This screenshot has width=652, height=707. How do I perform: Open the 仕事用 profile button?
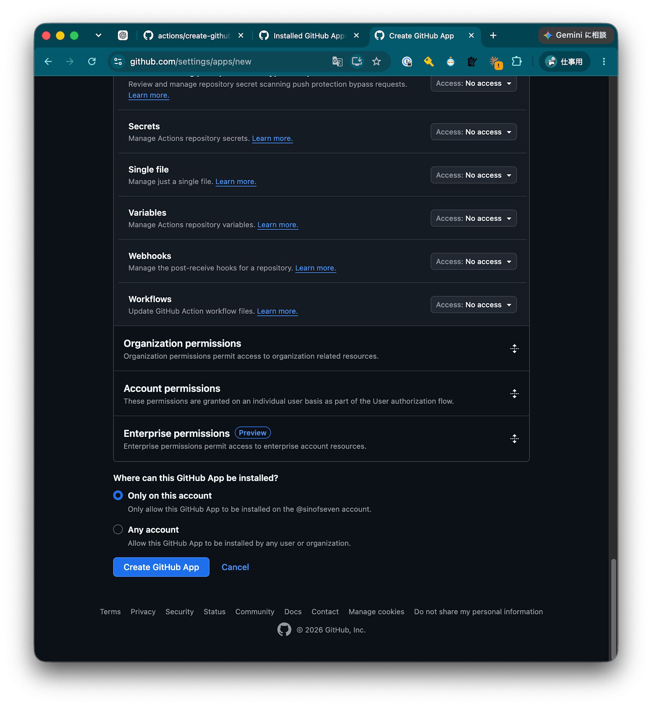coord(564,62)
